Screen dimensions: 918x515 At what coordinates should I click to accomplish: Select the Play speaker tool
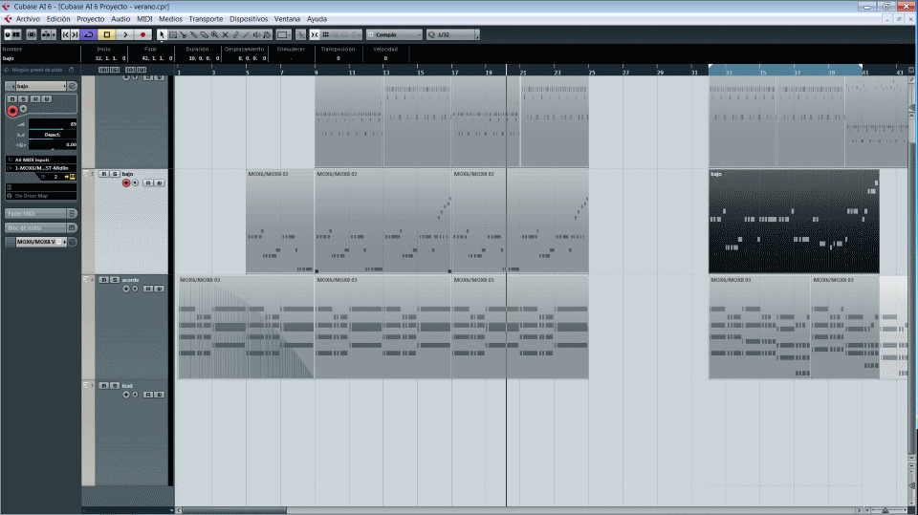(x=256, y=35)
